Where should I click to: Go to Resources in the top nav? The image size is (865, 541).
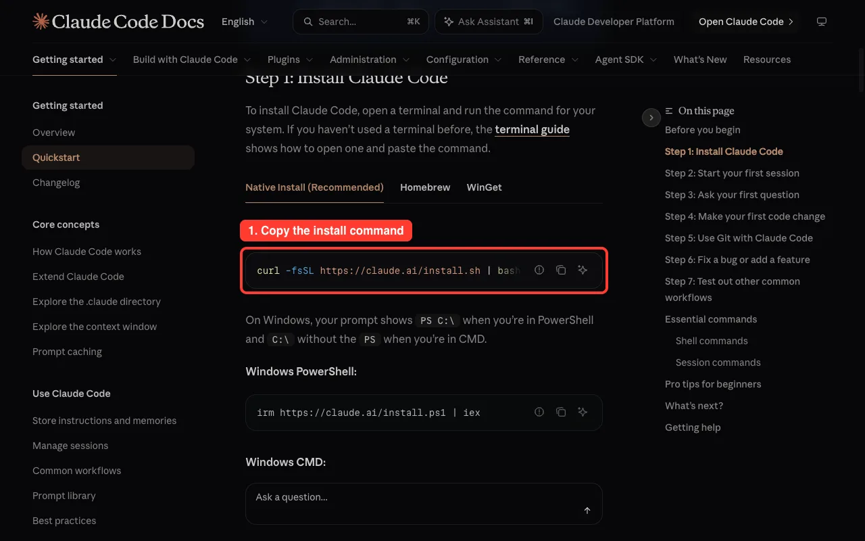[767, 60]
